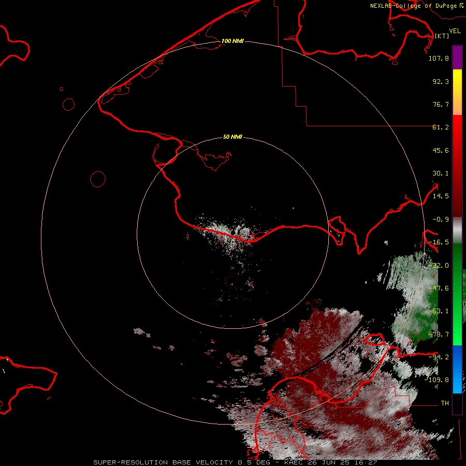This screenshot has width=466, height=466.
Task: Click the -78.7 value on velocity scale
Action: tap(439, 334)
